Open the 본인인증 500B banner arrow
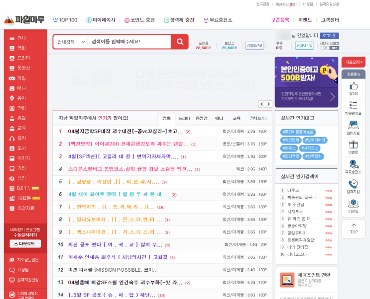Image resolution: width=370 pixels, height=299 pixels. click(332, 96)
